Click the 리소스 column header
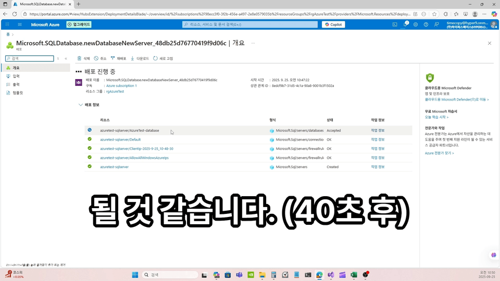The image size is (500, 281). [x=105, y=120]
